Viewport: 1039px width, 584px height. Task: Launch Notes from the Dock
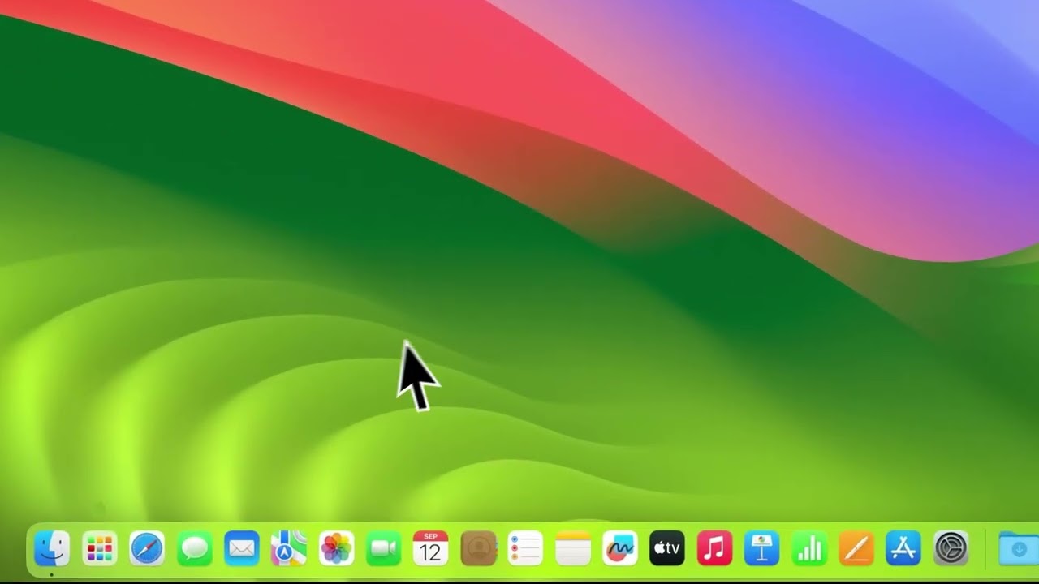click(572, 549)
